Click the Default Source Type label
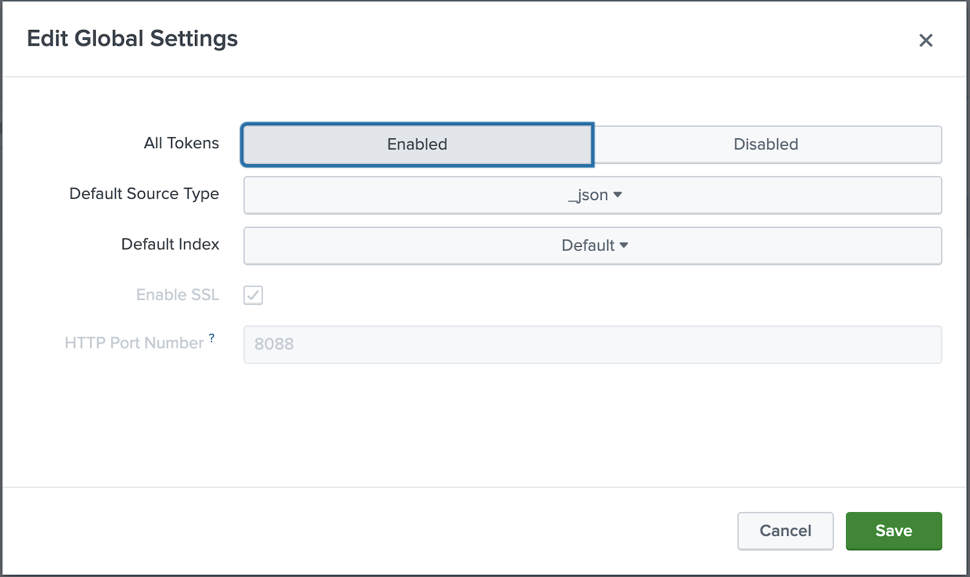Screen dimensions: 970x577 coord(144,194)
